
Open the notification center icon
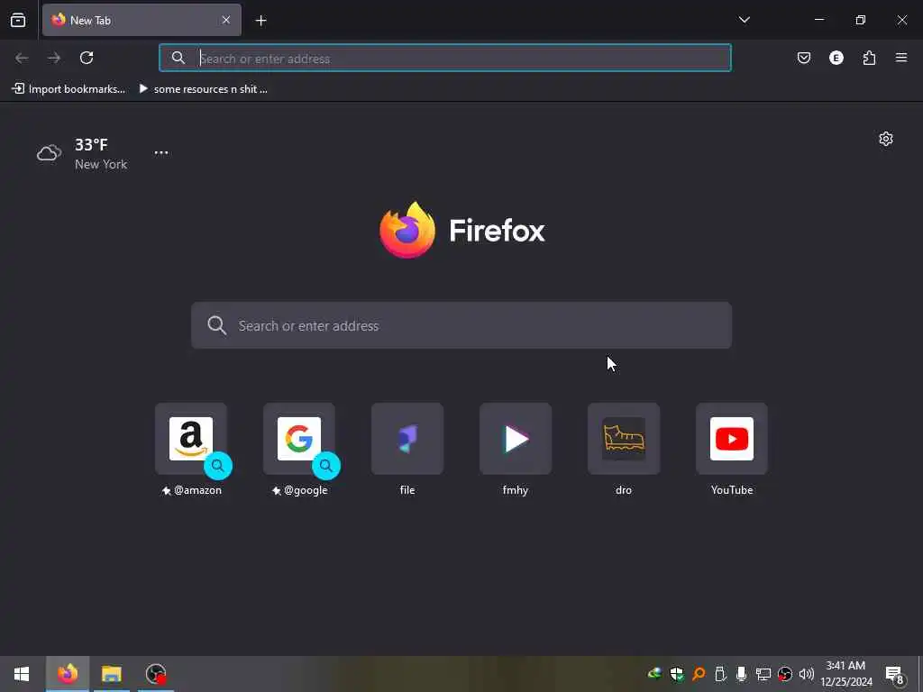click(x=895, y=675)
